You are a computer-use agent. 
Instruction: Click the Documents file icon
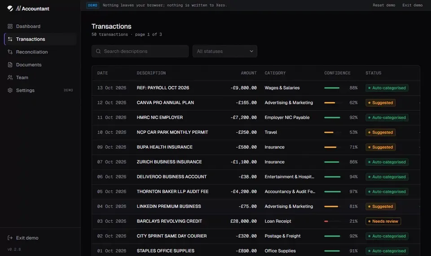(x=10, y=65)
